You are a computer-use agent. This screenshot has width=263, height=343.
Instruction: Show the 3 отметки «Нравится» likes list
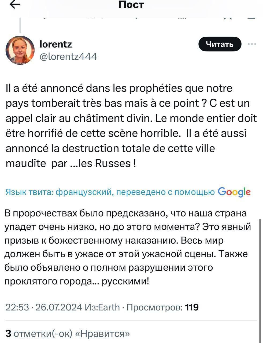click(x=68, y=333)
